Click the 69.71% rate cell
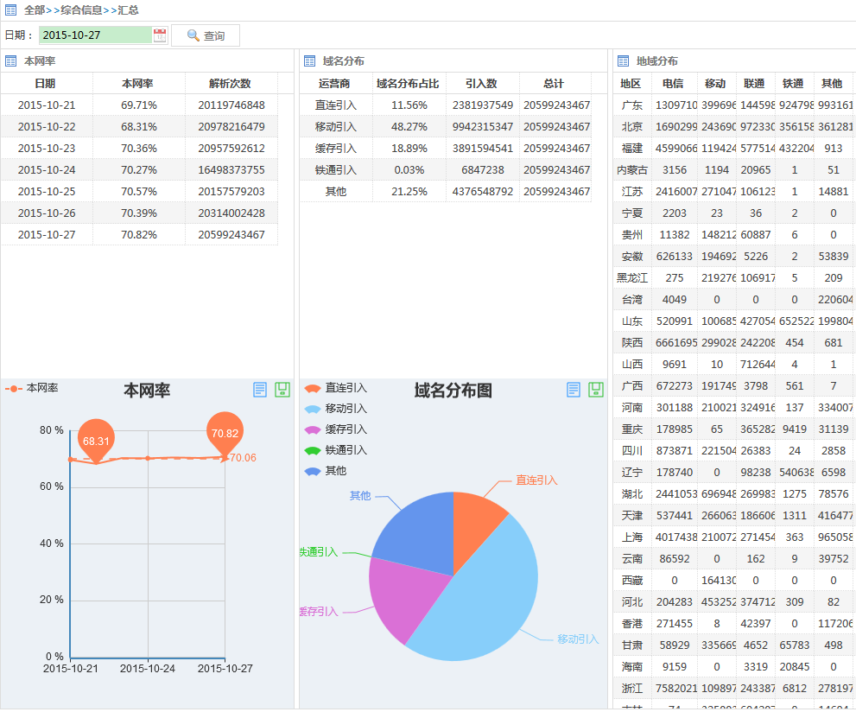Viewport: 856px width, 712px height. click(x=139, y=105)
